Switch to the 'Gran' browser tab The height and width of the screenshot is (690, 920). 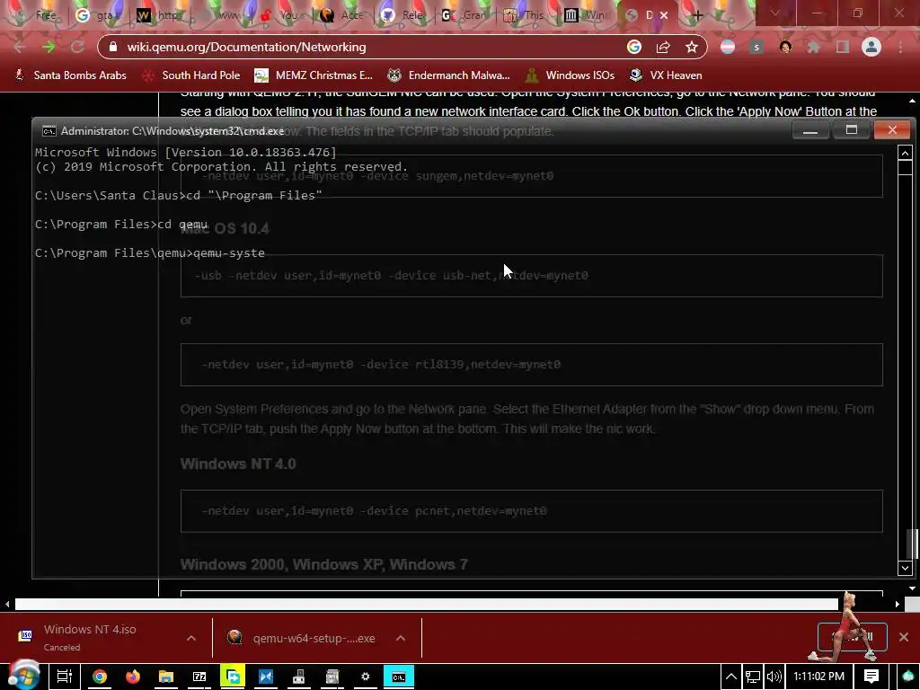tap(464, 15)
